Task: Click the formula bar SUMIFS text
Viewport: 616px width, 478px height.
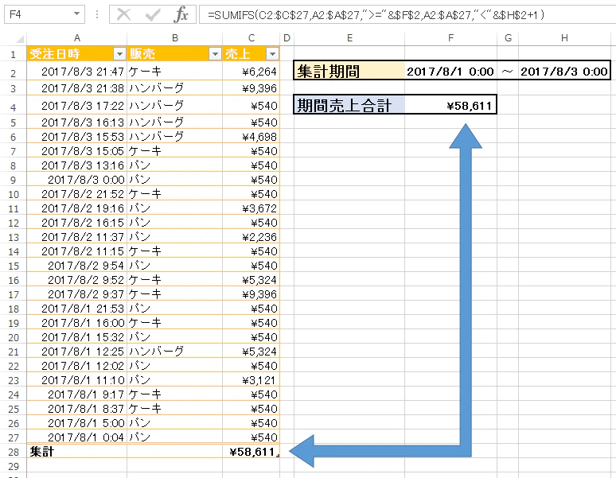Action: coord(376,15)
